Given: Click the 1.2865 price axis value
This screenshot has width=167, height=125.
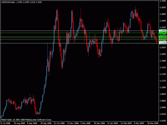Looking at the screenshot, I should (x=163, y=14).
